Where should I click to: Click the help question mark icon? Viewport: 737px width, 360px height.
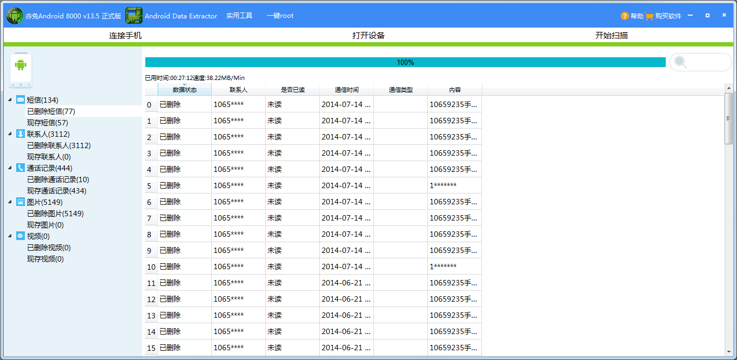(625, 16)
